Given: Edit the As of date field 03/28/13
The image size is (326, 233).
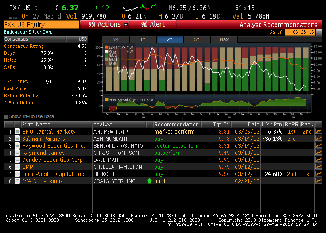Looking at the screenshot, I should click(x=300, y=32).
